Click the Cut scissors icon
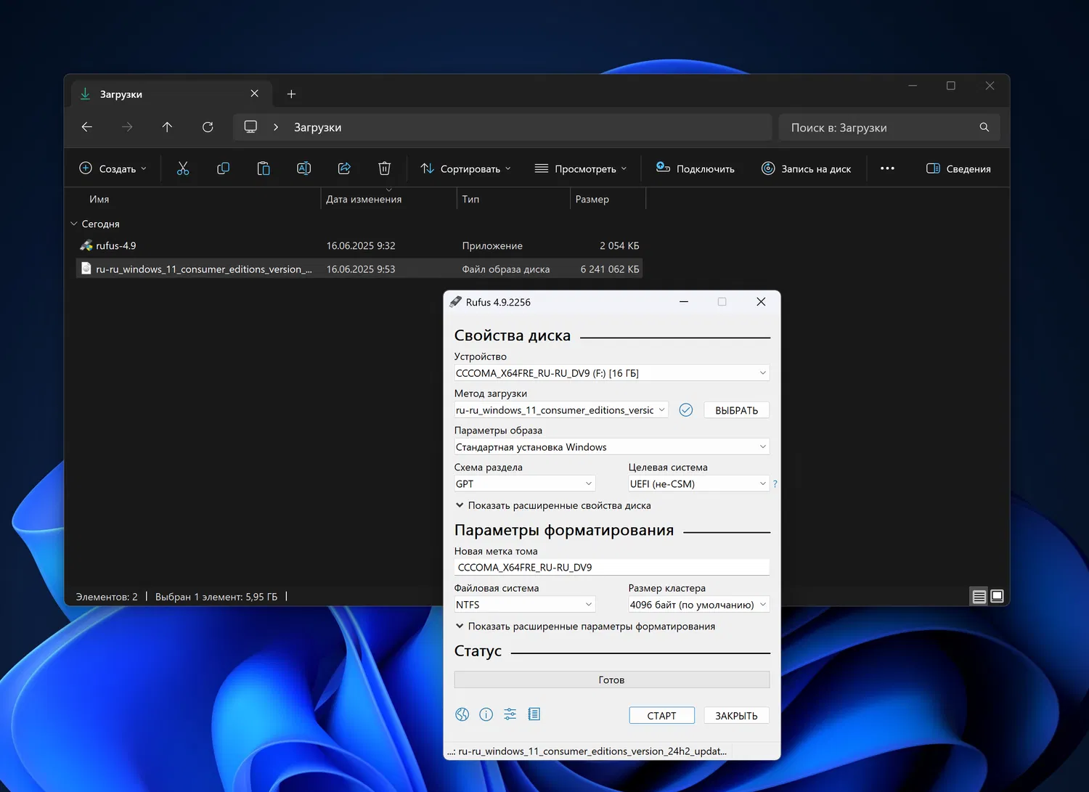The height and width of the screenshot is (792, 1089). [183, 168]
